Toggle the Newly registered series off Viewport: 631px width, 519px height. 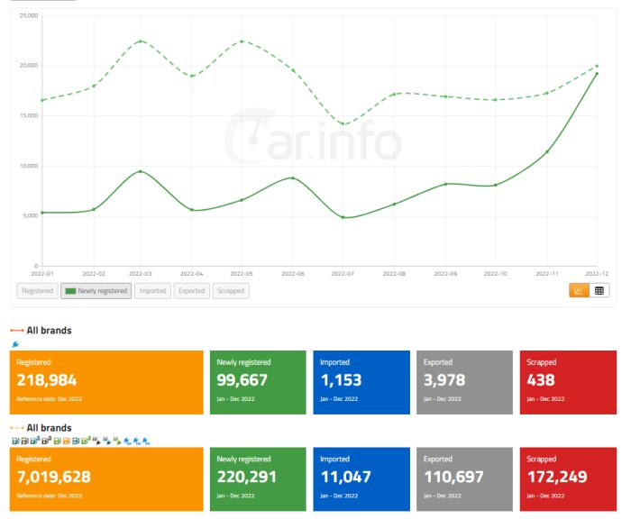click(x=96, y=291)
